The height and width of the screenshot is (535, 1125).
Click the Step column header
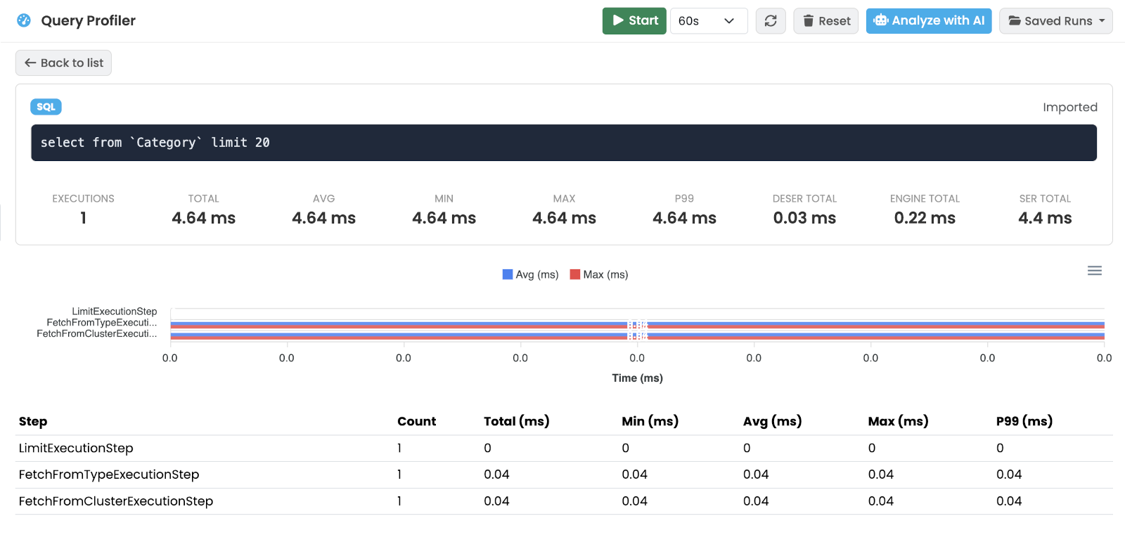pos(33,421)
